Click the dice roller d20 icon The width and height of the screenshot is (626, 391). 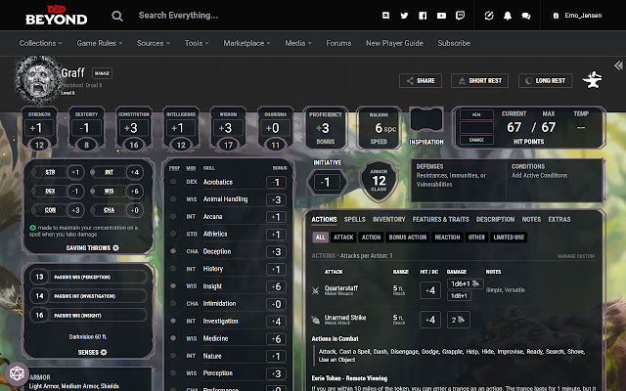pyautogui.click(x=17, y=373)
